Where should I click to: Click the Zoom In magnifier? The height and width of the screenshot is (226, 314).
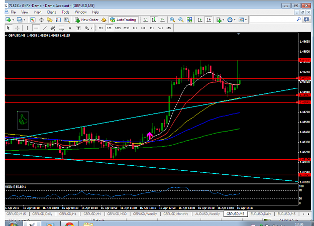click(172, 20)
